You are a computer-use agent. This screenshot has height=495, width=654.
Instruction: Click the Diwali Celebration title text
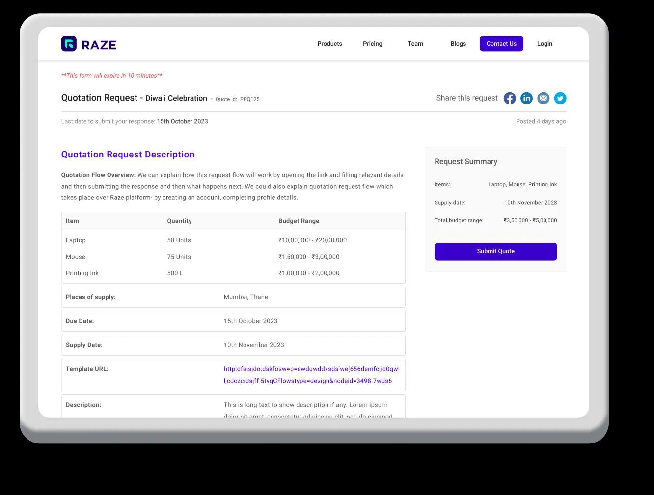(176, 98)
